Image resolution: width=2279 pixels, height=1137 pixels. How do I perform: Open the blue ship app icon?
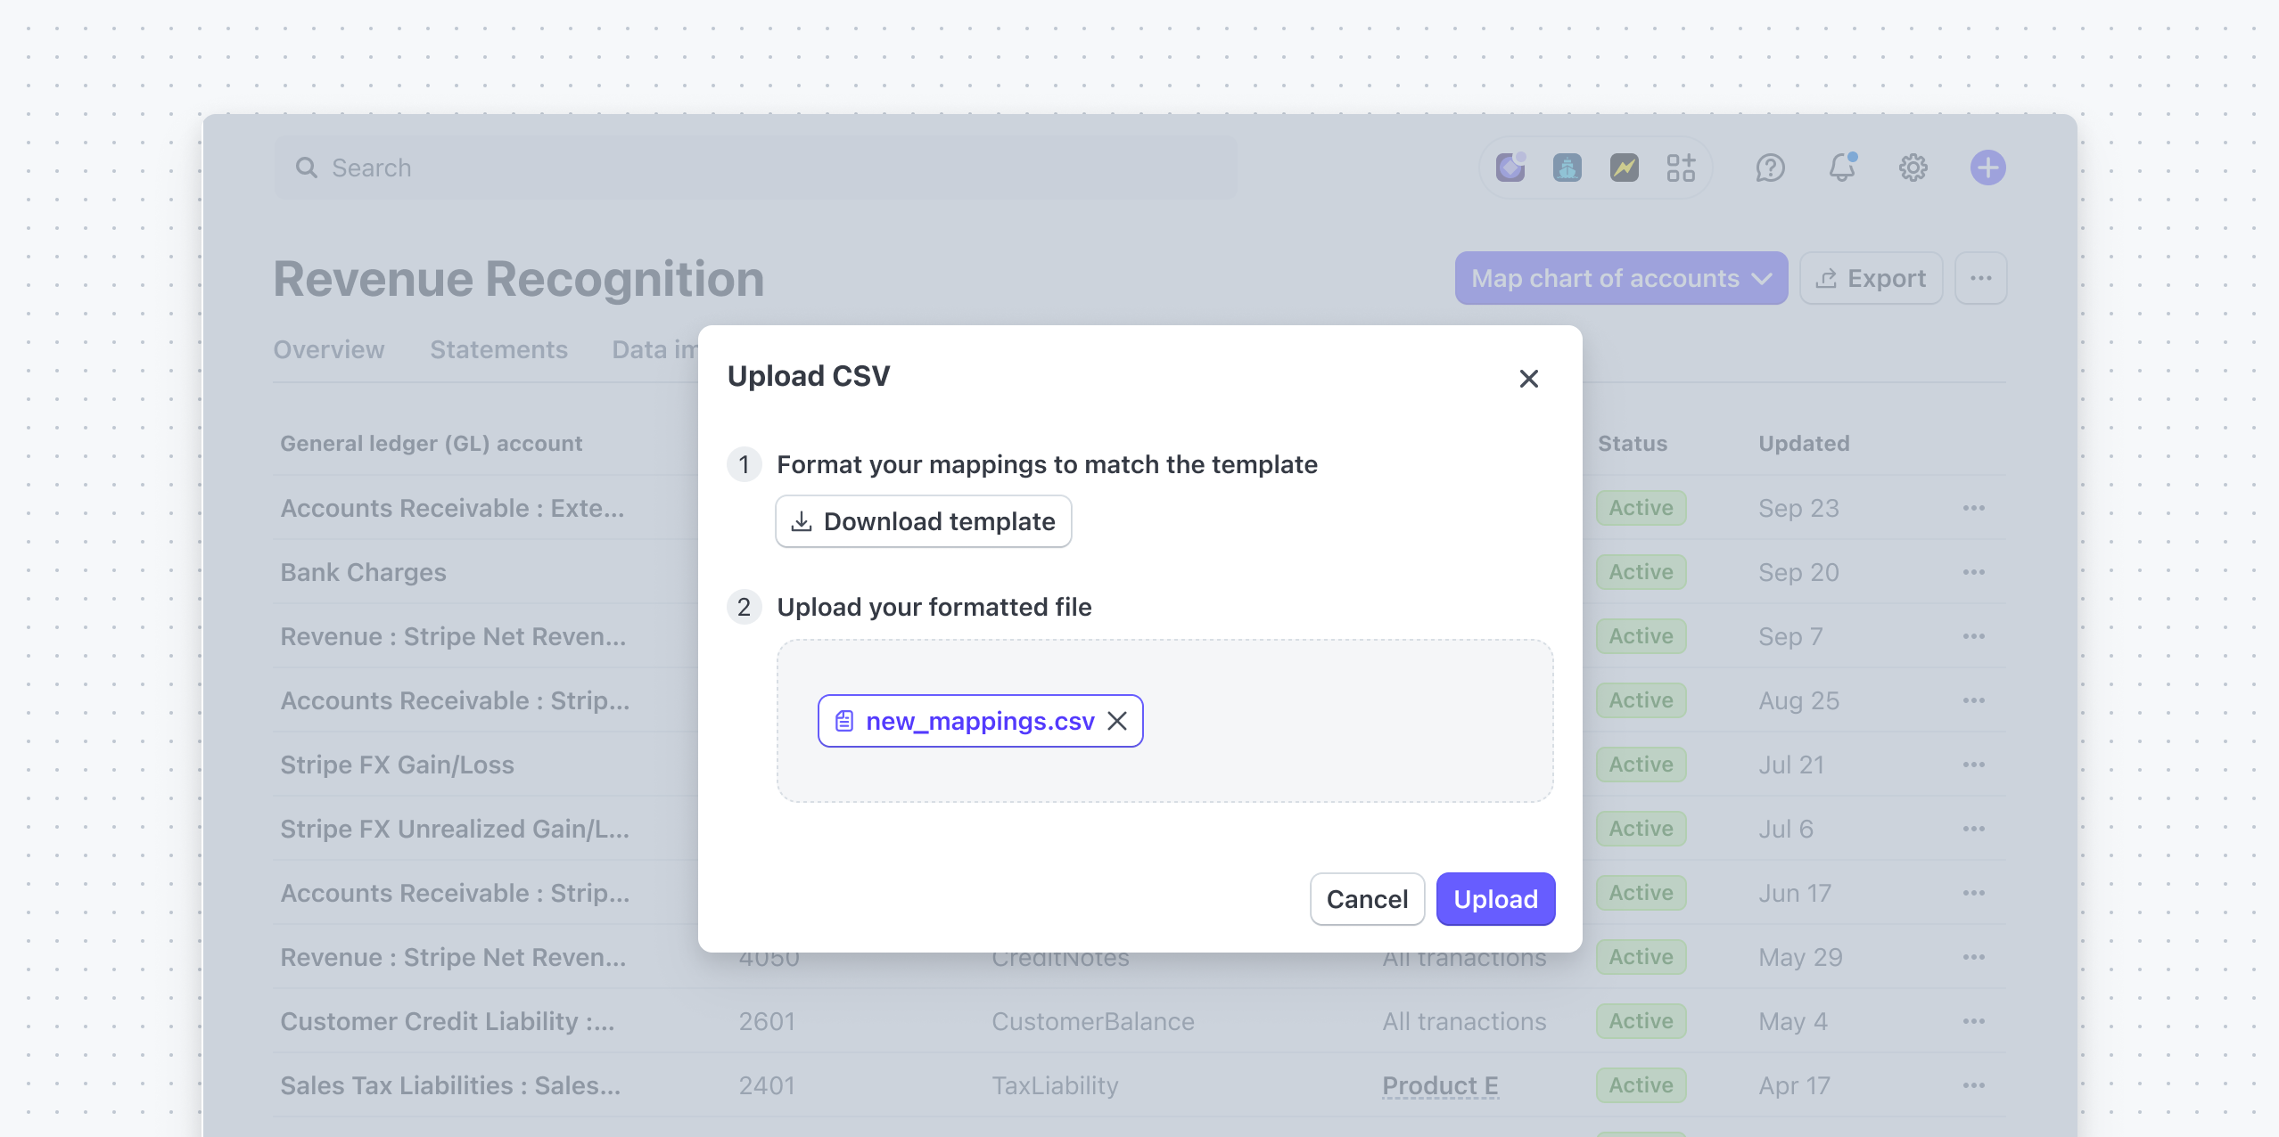[x=1567, y=168]
